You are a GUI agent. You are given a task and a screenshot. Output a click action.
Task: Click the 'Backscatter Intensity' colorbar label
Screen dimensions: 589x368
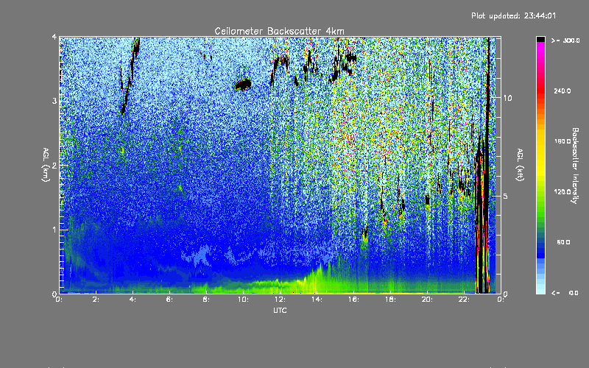[575, 166]
